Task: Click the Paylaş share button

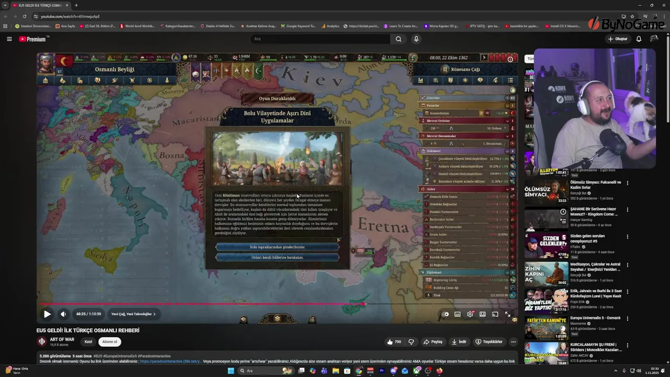Action: click(433, 342)
